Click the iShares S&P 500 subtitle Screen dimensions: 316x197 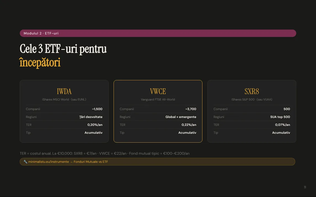tap(252, 99)
